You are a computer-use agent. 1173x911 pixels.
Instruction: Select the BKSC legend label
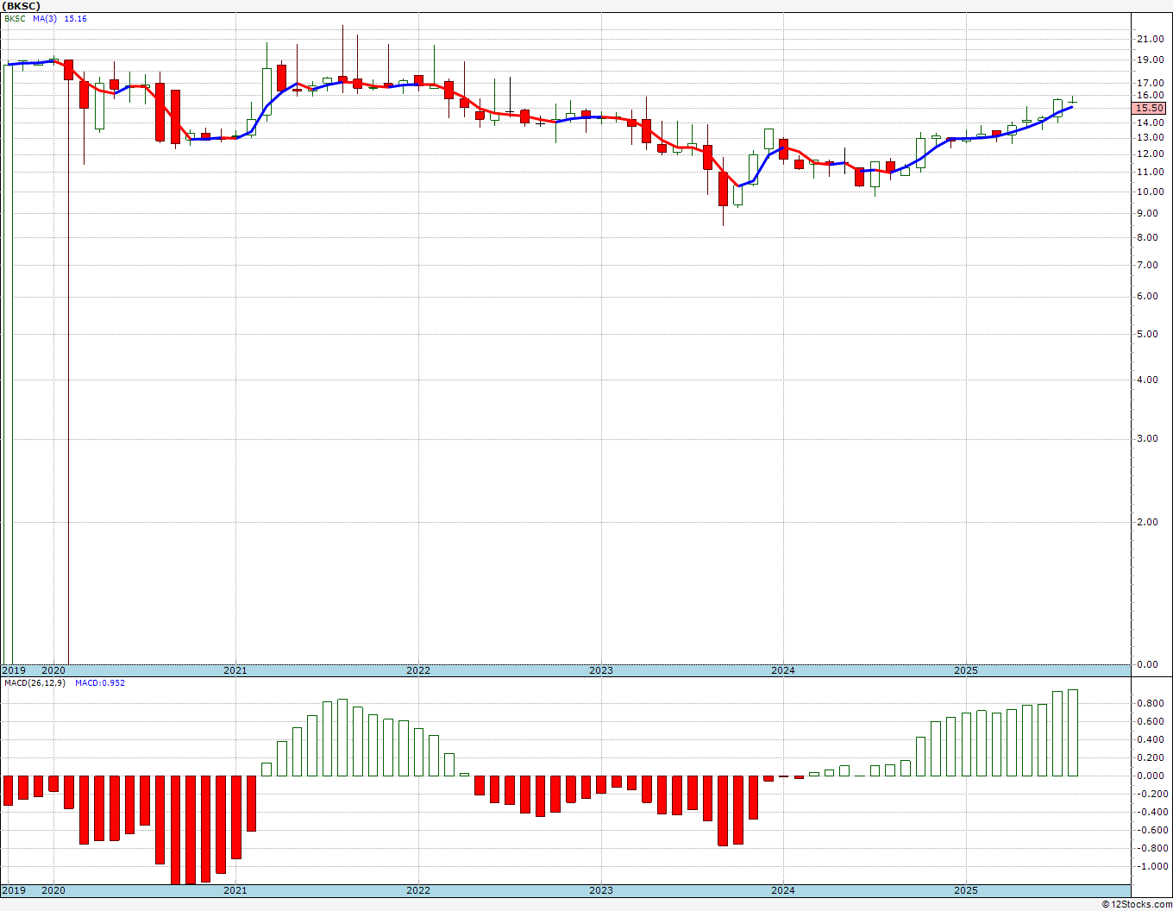16,18
